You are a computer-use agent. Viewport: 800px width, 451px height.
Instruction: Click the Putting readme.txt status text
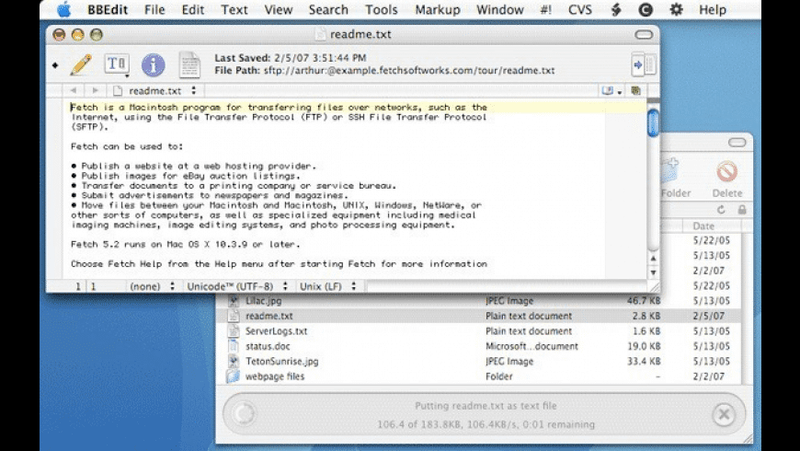486,406
